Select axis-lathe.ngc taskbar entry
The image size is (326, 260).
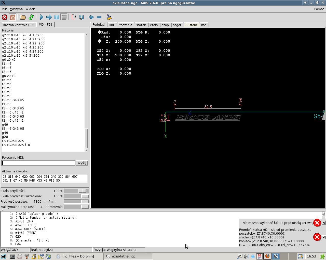128,256
